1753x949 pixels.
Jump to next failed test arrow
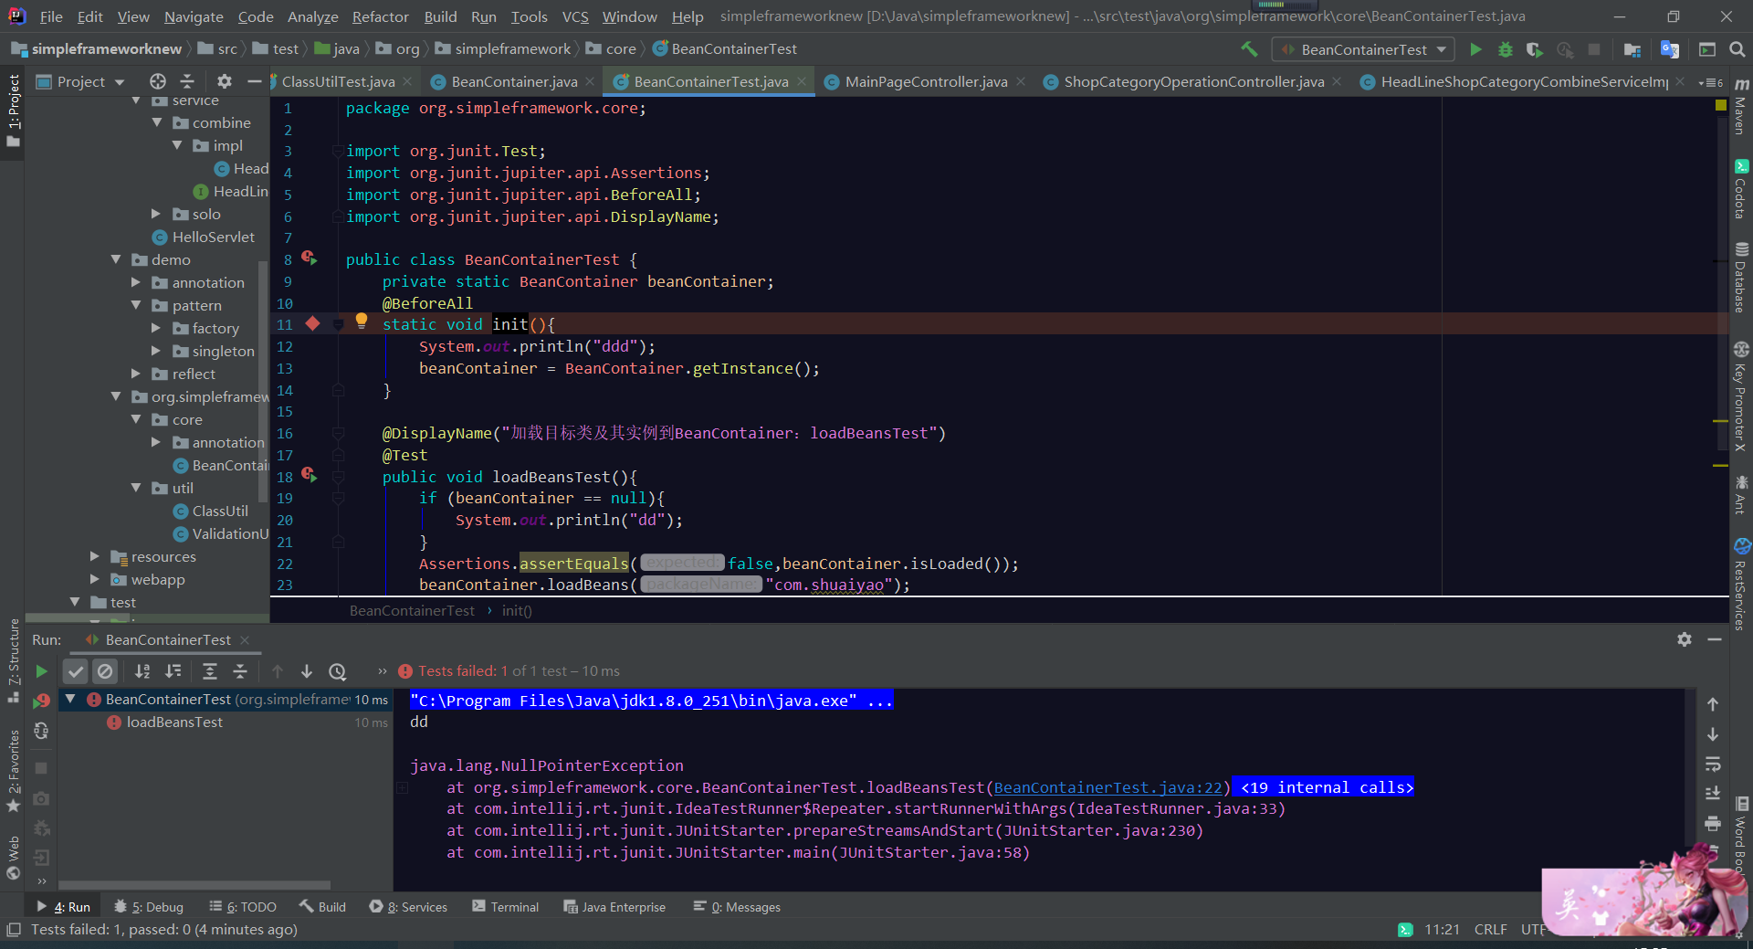point(307,671)
